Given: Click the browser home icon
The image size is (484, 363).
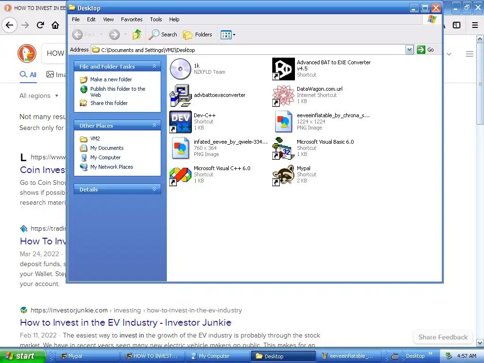Looking at the screenshot, I should (x=55, y=25).
